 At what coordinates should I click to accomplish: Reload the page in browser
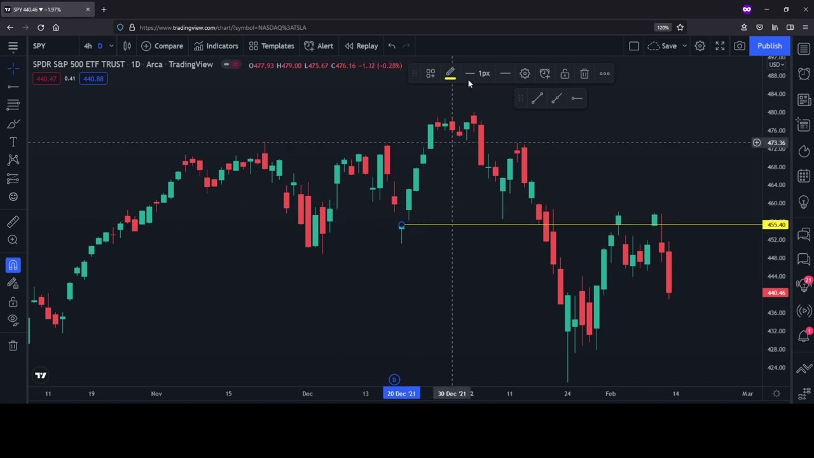(41, 27)
